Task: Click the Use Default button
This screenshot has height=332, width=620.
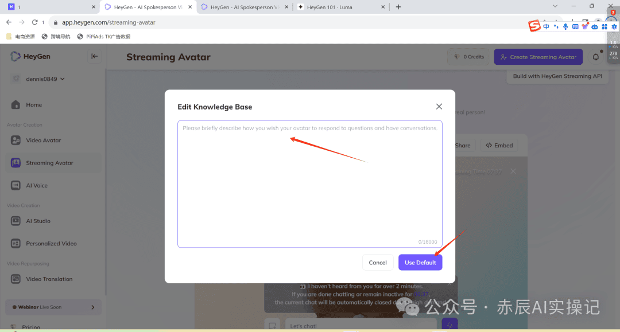Action: click(x=420, y=263)
